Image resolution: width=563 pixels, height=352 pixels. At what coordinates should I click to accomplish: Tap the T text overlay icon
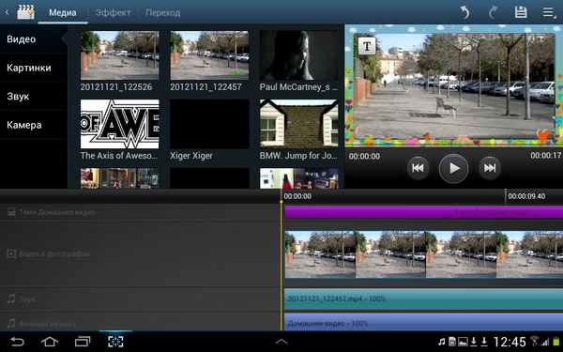[x=367, y=46]
